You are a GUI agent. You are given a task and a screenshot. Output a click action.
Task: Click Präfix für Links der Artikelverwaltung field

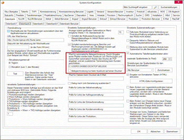(x=96, y=91)
